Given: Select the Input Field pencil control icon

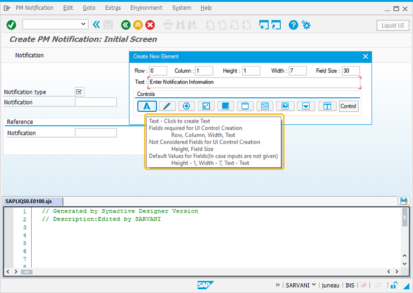Looking at the screenshot, I should click(167, 106).
